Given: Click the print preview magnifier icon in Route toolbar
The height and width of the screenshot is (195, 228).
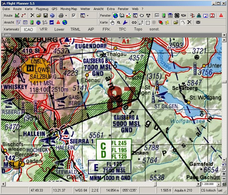Looking at the screenshot, I should click(83, 15).
